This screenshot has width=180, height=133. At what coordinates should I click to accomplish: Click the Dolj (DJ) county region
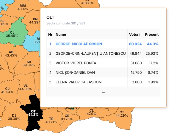(14, 117)
